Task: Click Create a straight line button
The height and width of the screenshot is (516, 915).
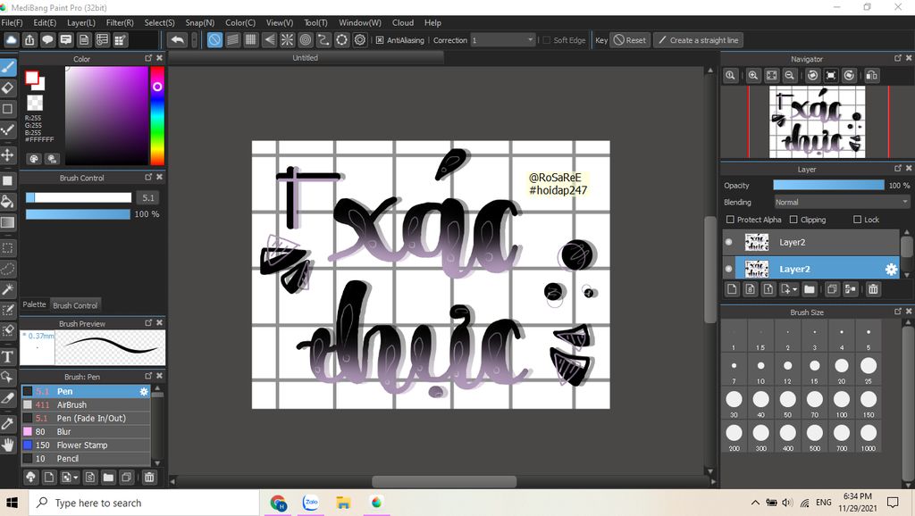Action: pos(698,40)
